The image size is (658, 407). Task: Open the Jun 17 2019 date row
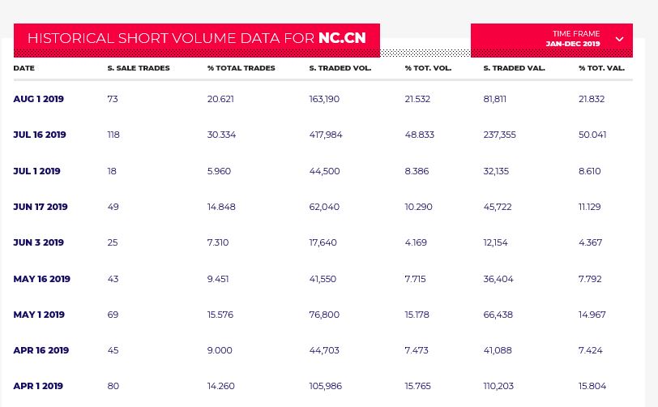coord(41,207)
